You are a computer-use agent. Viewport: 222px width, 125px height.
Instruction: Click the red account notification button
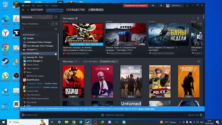[x=136, y=6]
